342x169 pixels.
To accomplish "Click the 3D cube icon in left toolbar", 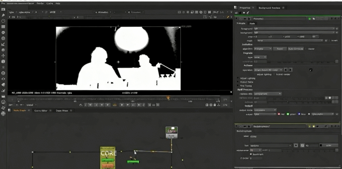I will coord(3,61).
